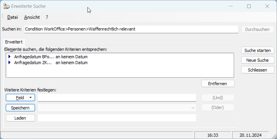Open the Ansicht menu
This screenshot has height=139, width=277.
(x=32, y=17)
